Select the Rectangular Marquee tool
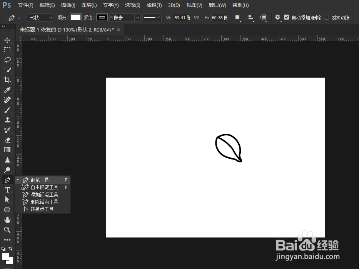Image resolution: width=359 pixels, height=269 pixels. pos(7,50)
